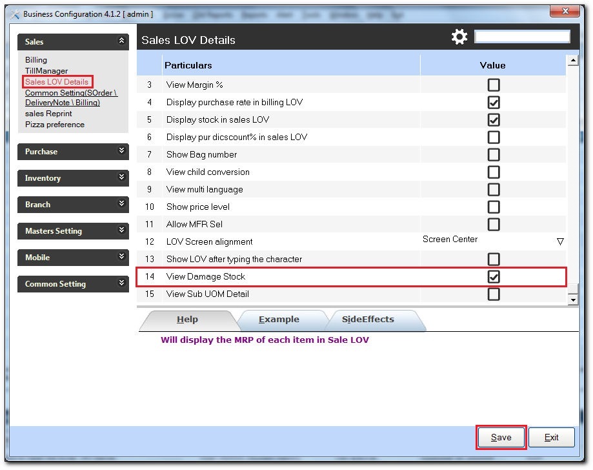Click the Exit button
This screenshot has width=593, height=470.
coord(552,438)
